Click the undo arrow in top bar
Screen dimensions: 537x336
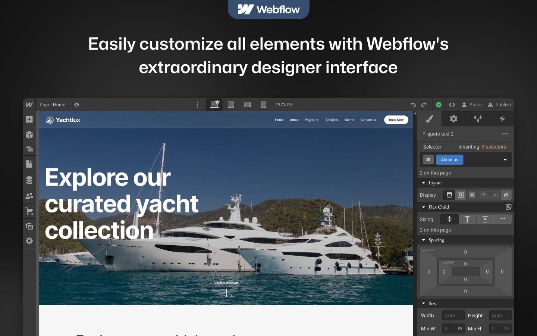(413, 105)
